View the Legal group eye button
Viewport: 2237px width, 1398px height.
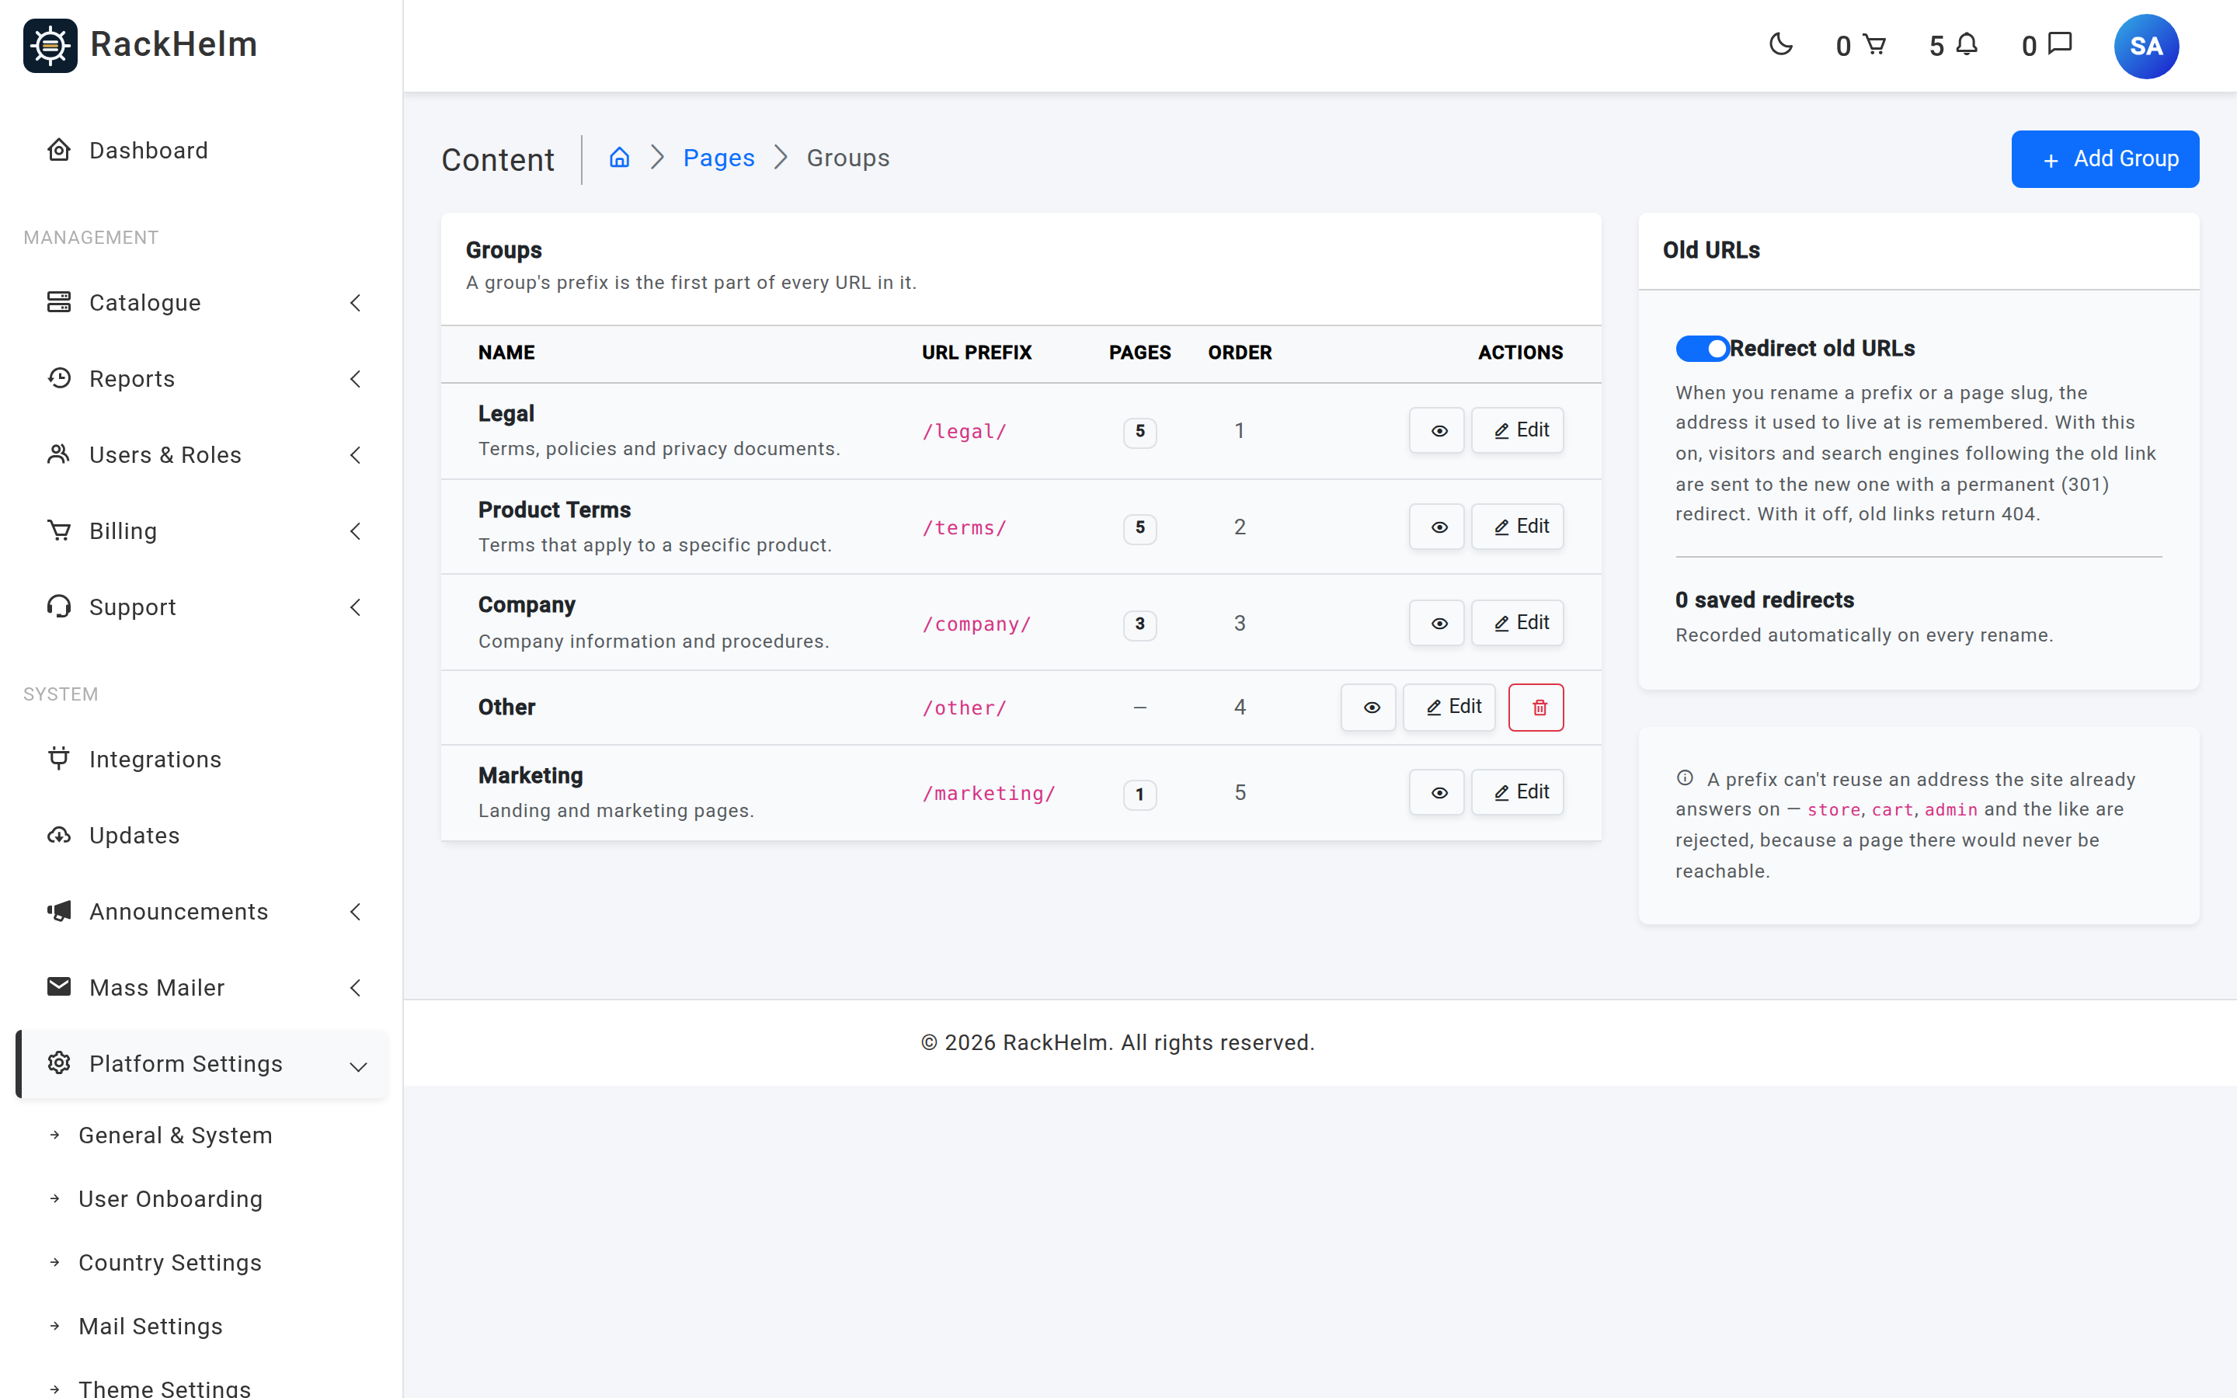1438,430
